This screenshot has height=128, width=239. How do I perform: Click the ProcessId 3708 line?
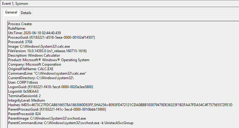tap(20, 42)
